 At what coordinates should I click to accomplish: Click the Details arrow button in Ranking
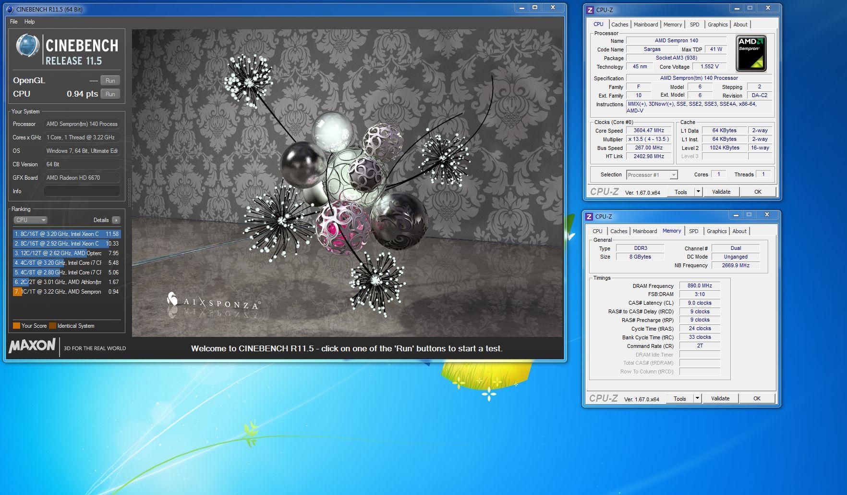click(x=116, y=220)
